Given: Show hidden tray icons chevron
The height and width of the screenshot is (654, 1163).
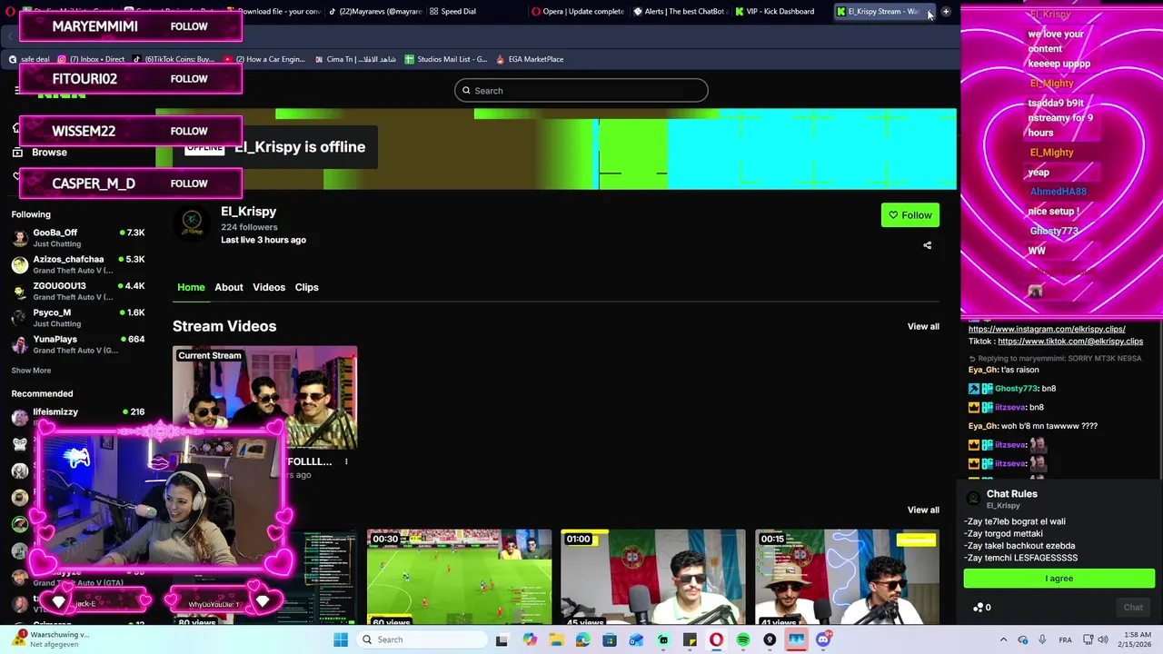Looking at the screenshot, I should pyautogui.click(x=1003, y=639).
